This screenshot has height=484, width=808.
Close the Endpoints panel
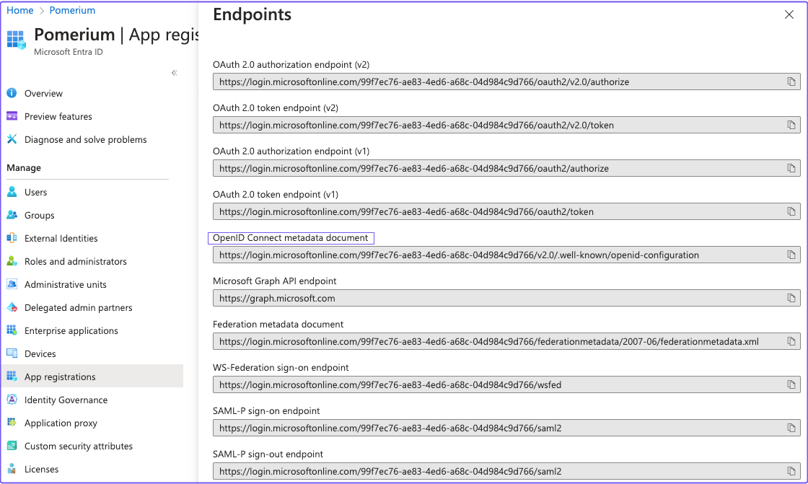[789, 14]
